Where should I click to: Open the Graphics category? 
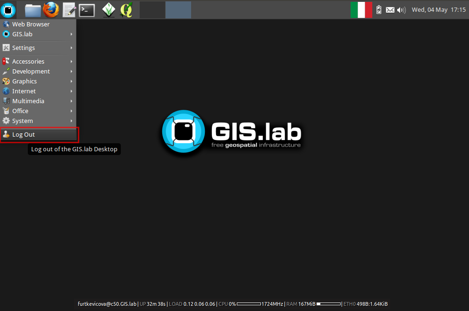pos(38,81)
